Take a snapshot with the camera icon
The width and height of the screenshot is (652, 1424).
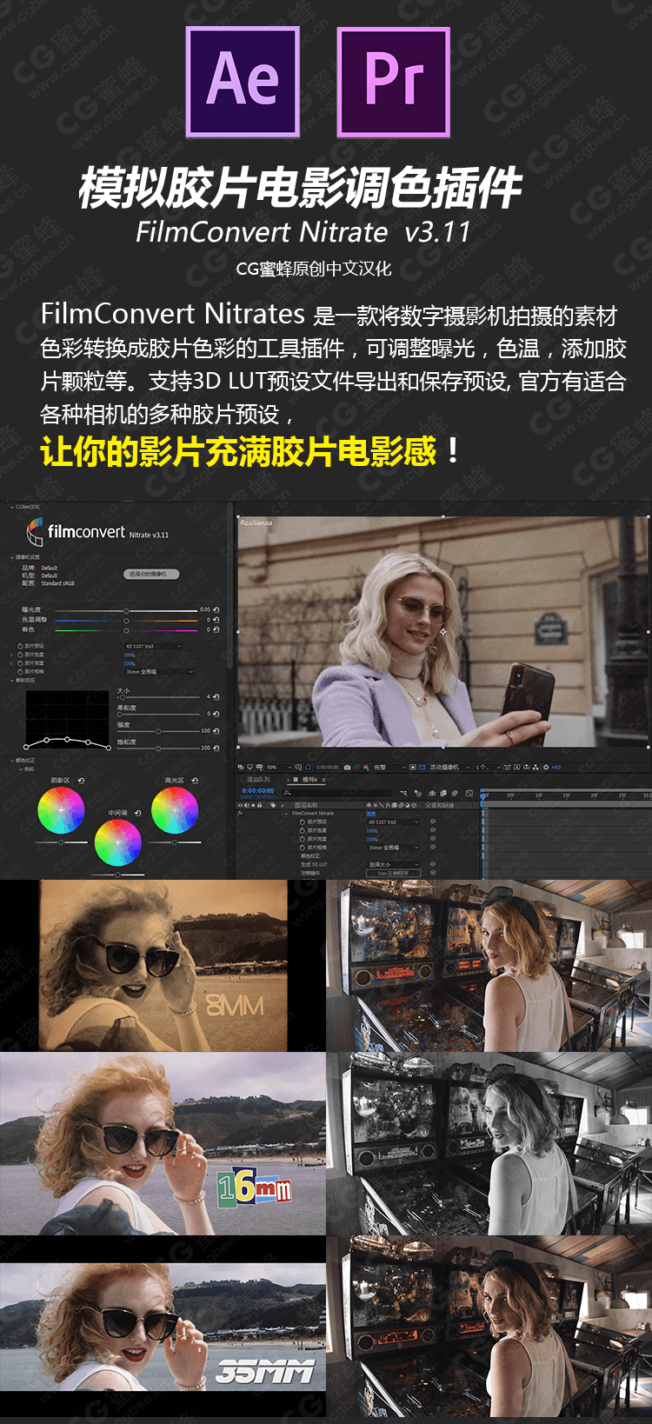click(348, 768)
